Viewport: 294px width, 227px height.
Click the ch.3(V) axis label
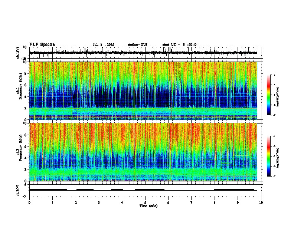pos(18,190)
